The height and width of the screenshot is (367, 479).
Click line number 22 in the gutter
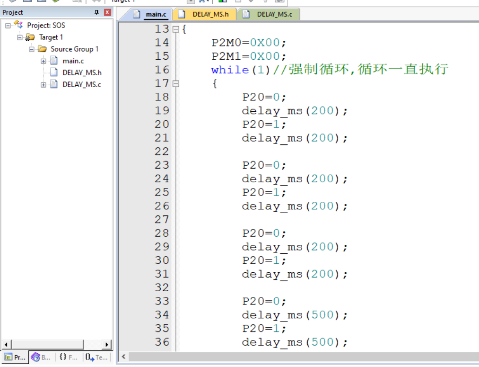162,152
